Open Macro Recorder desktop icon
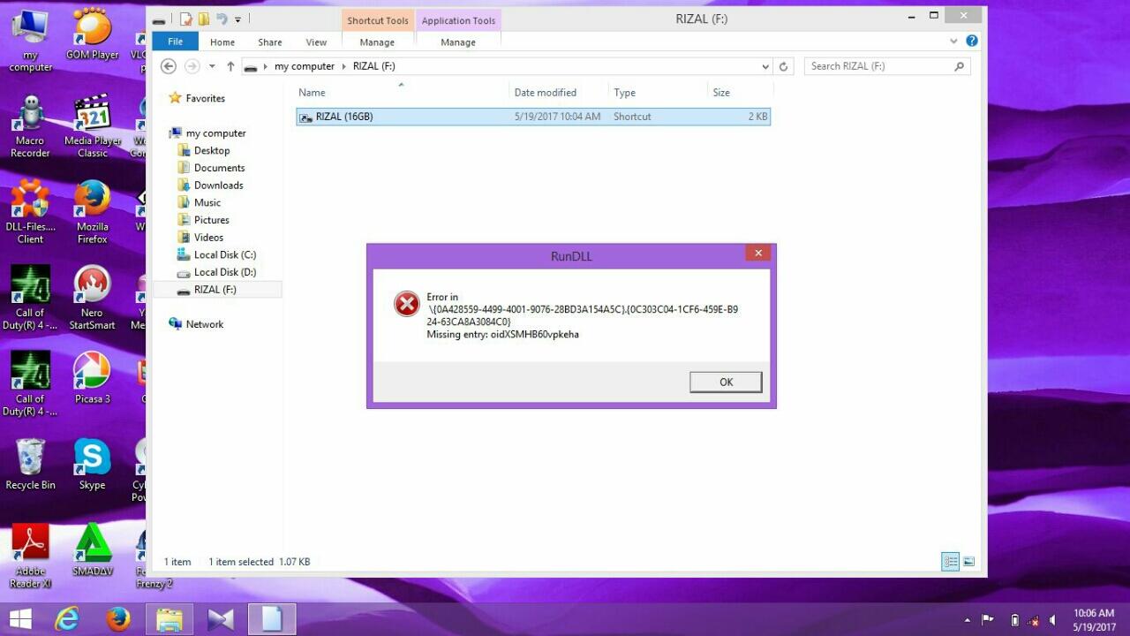 pyautogui.click(x=30, y=127)
